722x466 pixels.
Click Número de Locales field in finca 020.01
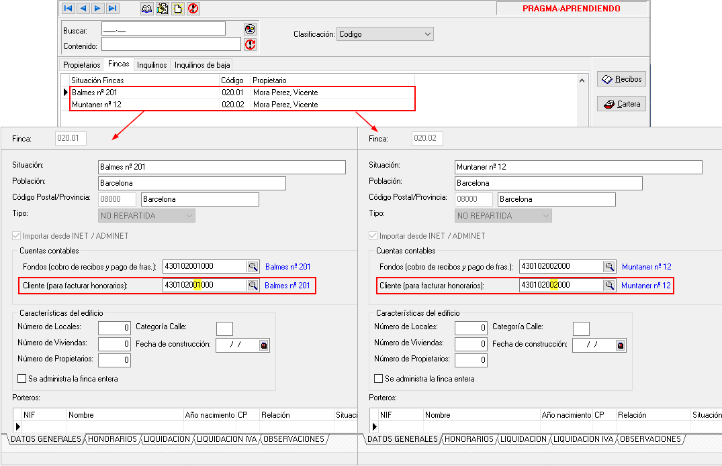coord(114,328)
